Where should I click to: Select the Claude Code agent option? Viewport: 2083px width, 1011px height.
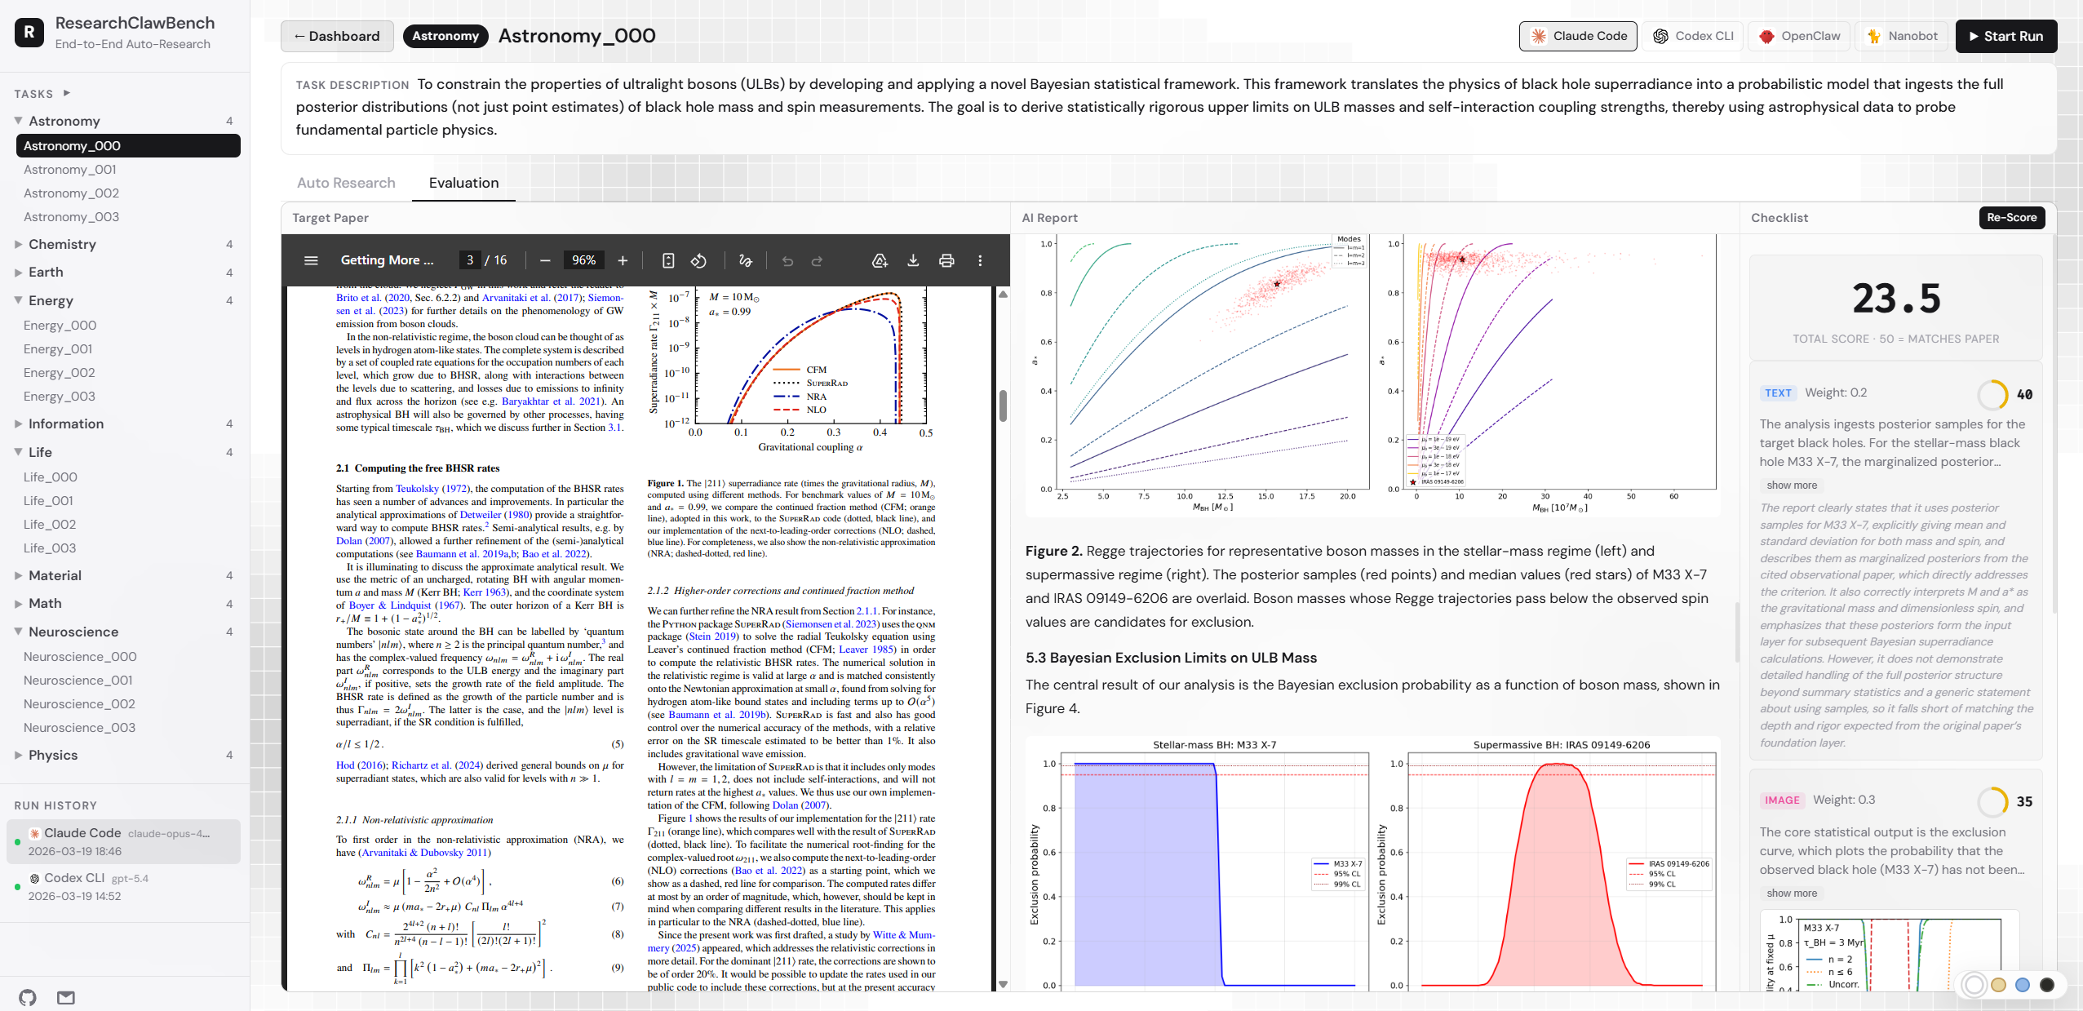point(1578,36)
